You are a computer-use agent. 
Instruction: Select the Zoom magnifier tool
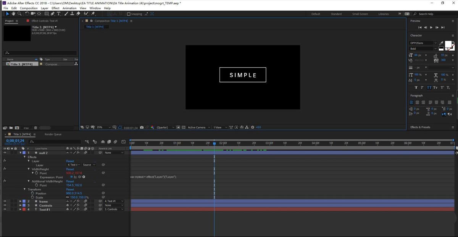[x=19, y=14]
